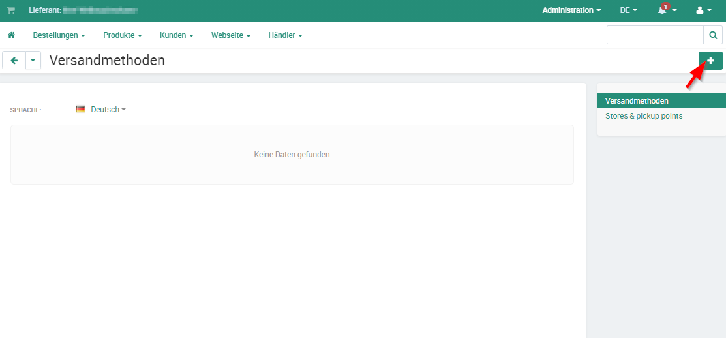The image size is (726, 338).
Task: Open the user account menu
Action: coord(703,10)
